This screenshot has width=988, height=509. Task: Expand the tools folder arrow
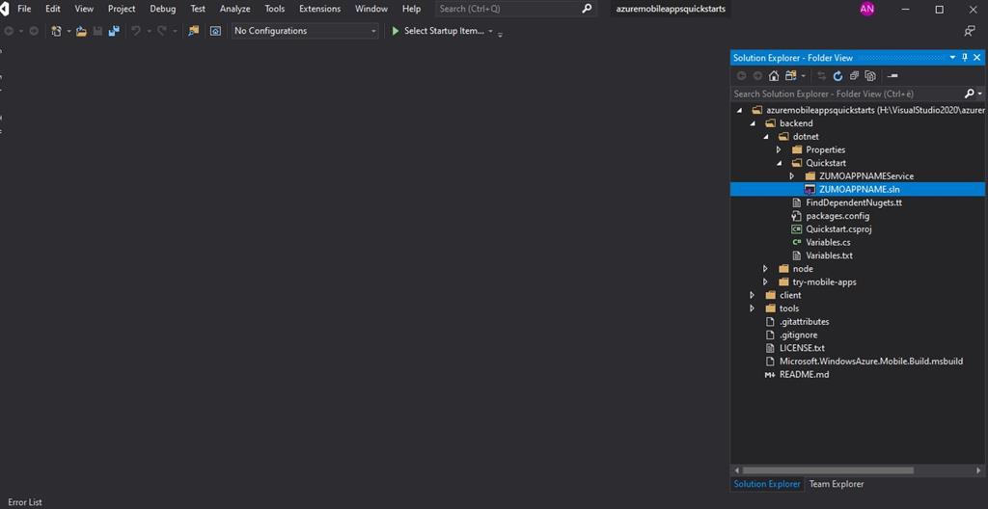(x=753, y=308)
